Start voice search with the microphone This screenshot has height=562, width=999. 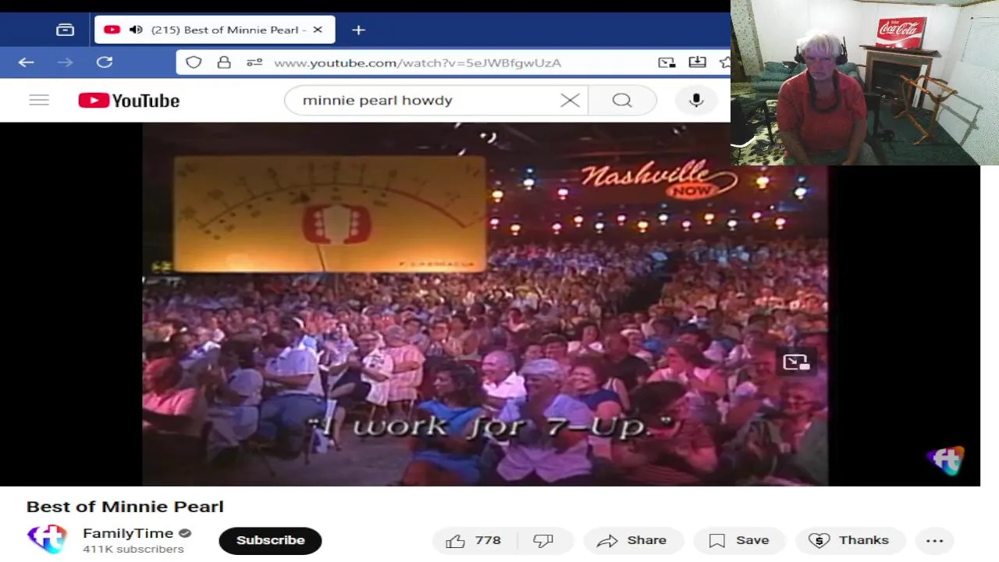(696, 100)
